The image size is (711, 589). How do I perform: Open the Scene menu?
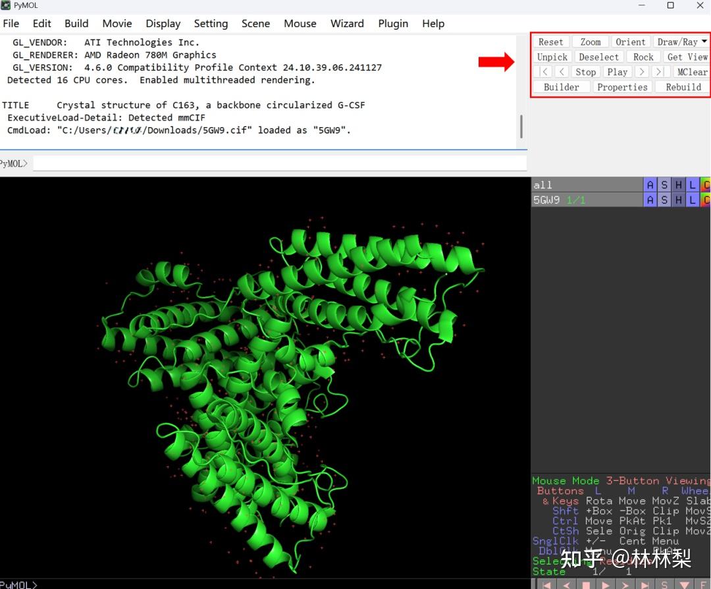click(x=255, y=24)
